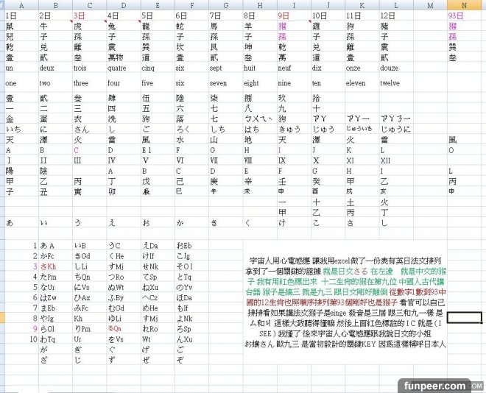The width and height of the screenshot is (486, 393).
Task: Click the red '3日' cell
Action: coord(80,15)
